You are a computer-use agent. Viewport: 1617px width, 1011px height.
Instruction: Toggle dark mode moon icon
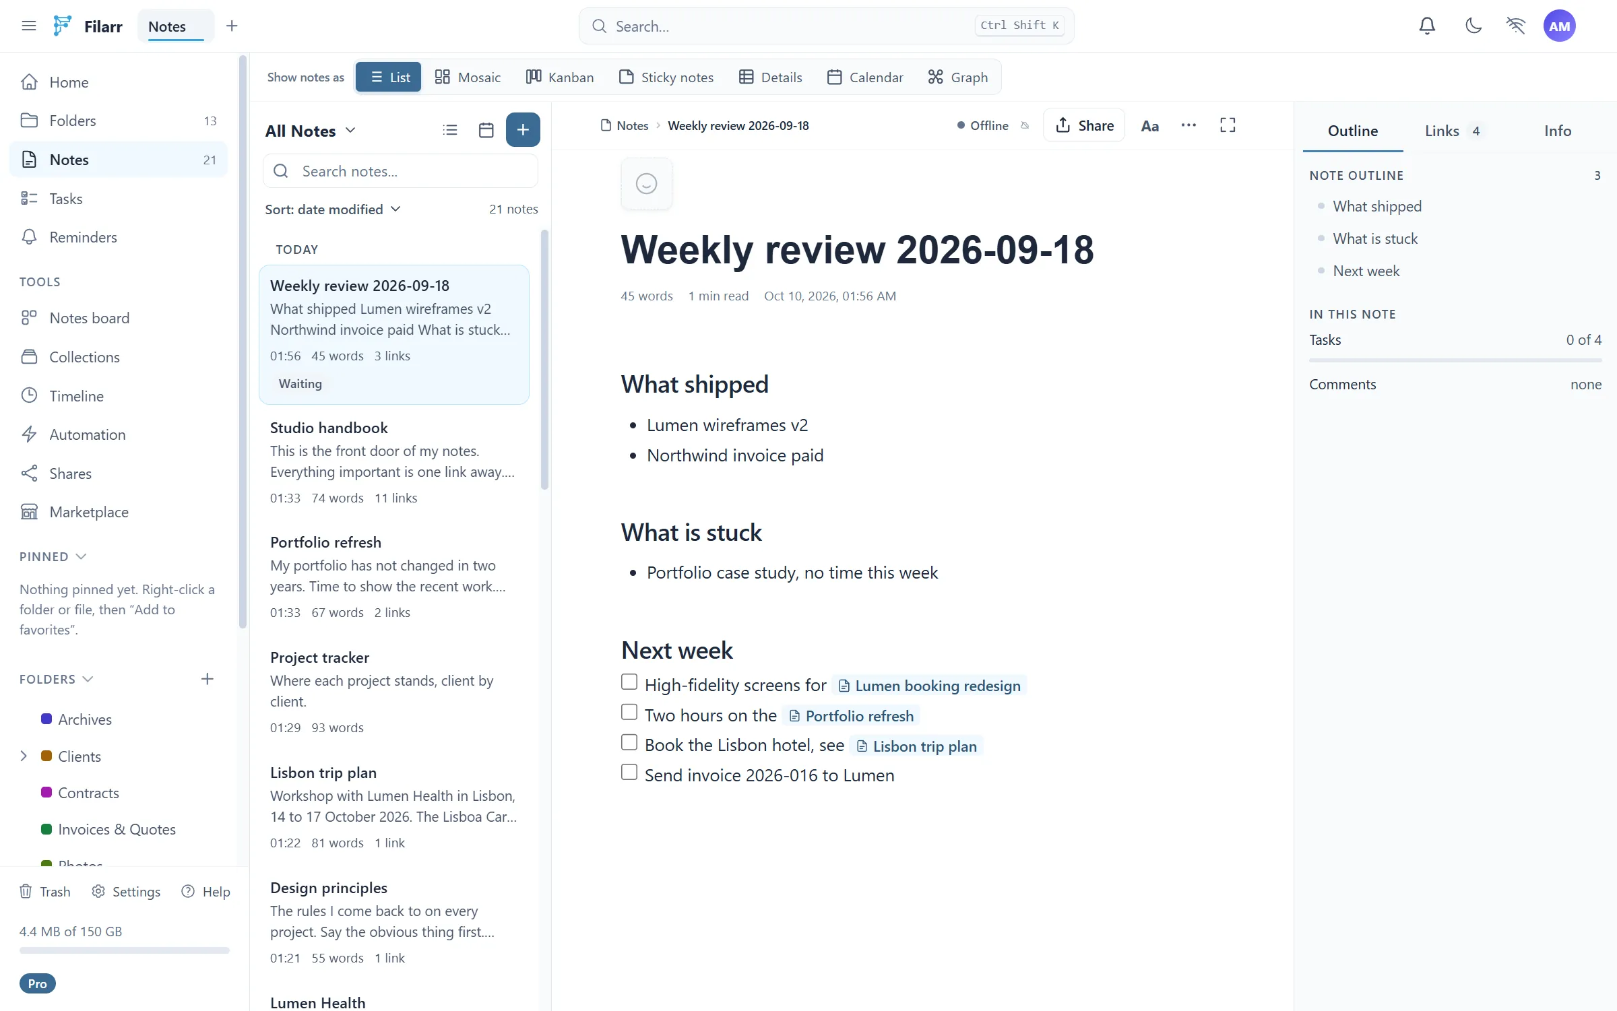click(1473, 26)
